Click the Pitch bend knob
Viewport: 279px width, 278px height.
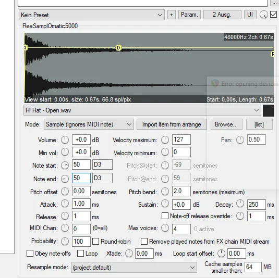click(x=165, y=191)
